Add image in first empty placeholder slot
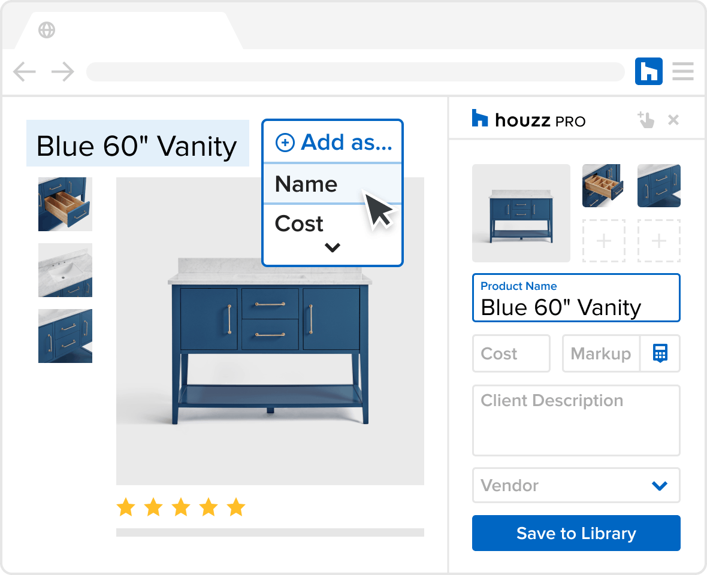707x575 pixels. pyautogui.click(x=604, y=241)
